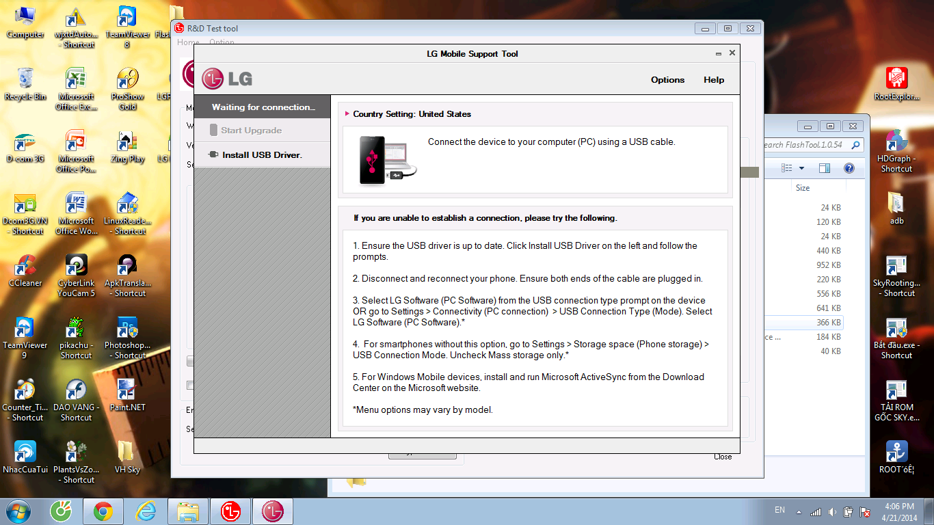
Task: Select the Microsoft Office PowerPoint icon
Action: point(76,151)
